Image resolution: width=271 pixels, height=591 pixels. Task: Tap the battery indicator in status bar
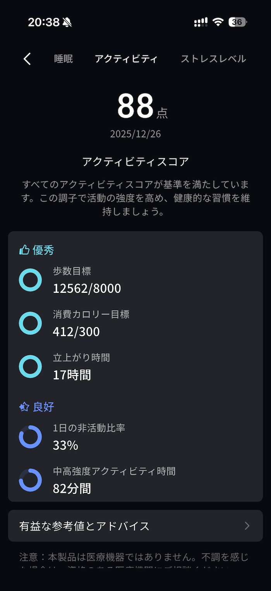coord(237,22)
